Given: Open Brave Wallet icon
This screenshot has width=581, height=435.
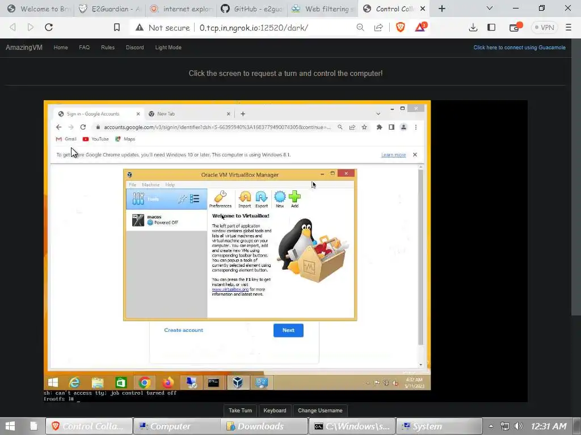Looking at the screenshot, I should point(514,27).
